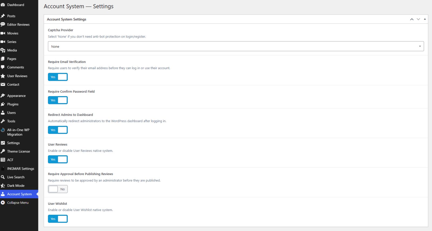Open the Dashboard link
This screenshot has width=432, height=231.
(x=15, y=5)
